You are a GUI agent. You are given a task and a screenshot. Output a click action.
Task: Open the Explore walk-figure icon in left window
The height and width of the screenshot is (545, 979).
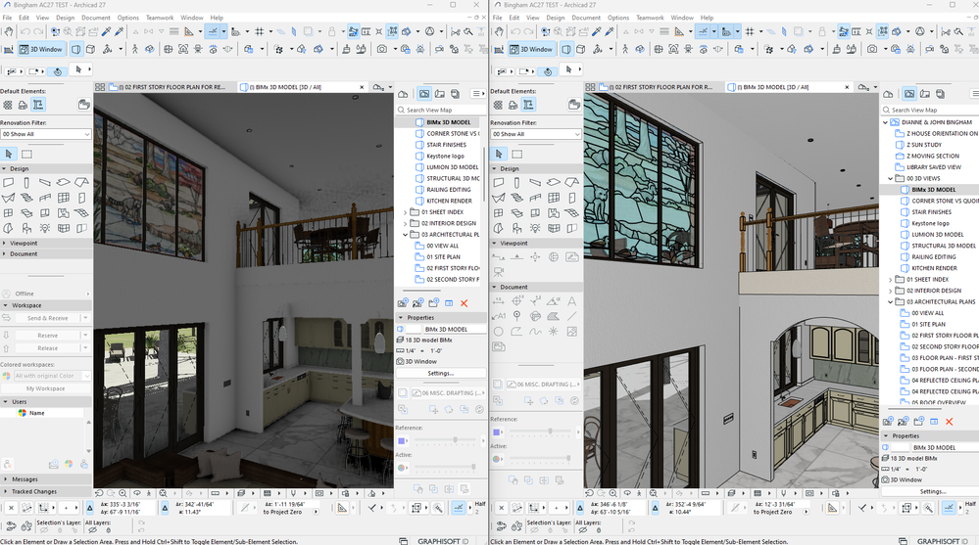[134, 49]
